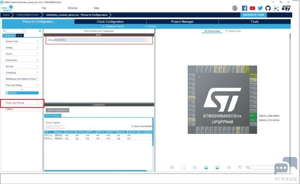Image resolution: width=300 pixels, height=184 pixels.
Task: Go to Home breadcrumb
Action: pos(6,15)
